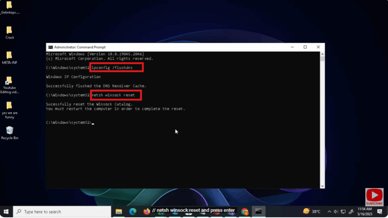
Task: Open File Explorer from the taskbar
Action: tap(119, 211)
